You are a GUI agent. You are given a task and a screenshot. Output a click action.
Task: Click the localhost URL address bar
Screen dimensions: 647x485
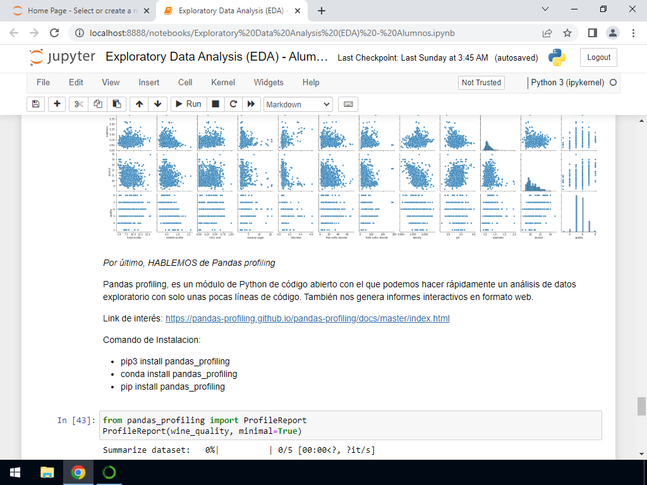[272, 33]
